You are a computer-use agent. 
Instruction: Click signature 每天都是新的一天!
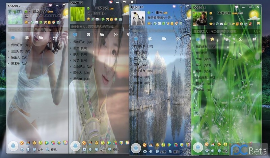(160, 18)
